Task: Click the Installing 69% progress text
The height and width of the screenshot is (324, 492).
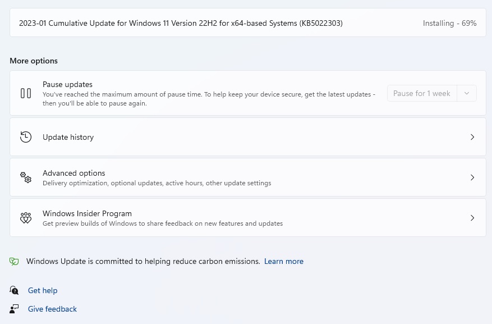Action: pos(449,23)
